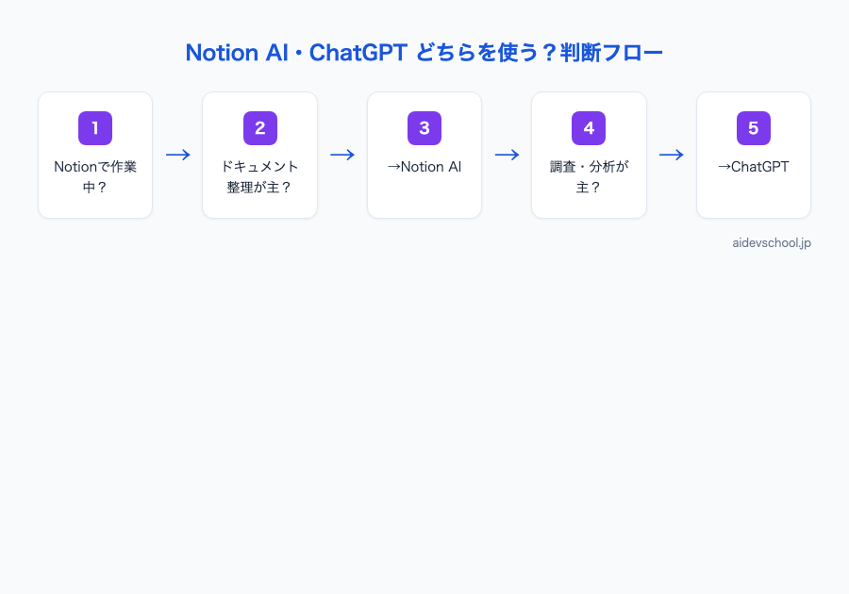Click the arrow between steps 3 and 4
Image resolution: width=849 pixels, height=594 pixels.
(507, 155)
